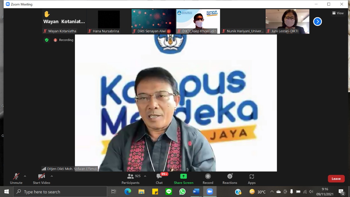This screenshot has width=350, height=197.
Task: Unmute the microphone in Zoom
Action: [16, 179]
